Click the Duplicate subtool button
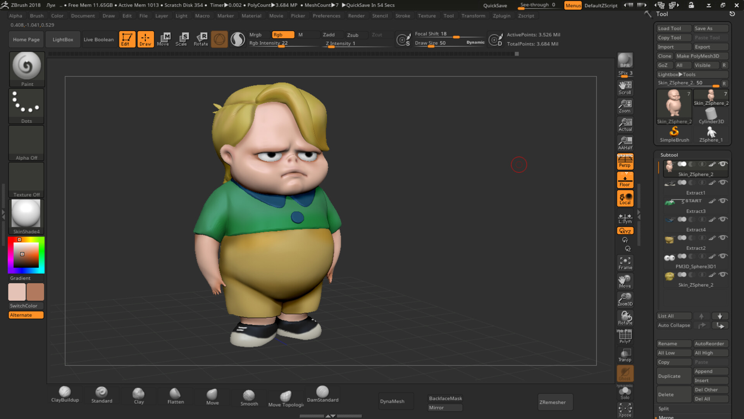 click(674, 376)
